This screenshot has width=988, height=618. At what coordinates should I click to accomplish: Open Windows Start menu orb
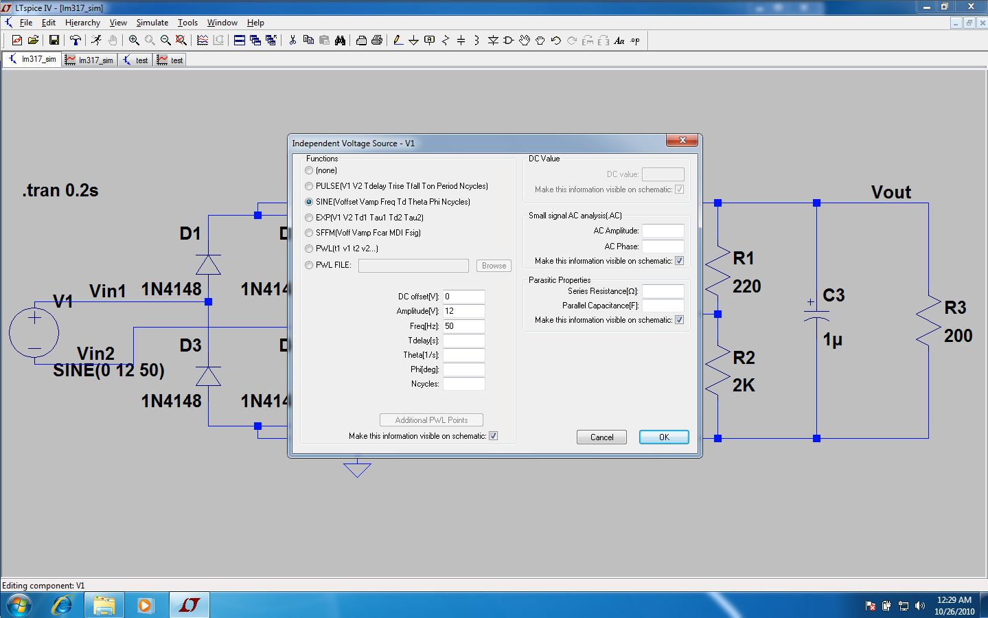click(19, 606)
